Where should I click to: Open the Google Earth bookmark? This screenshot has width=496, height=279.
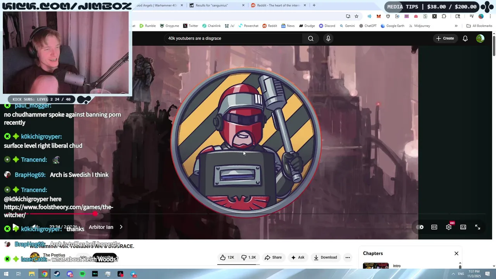[x=393, y=26]
